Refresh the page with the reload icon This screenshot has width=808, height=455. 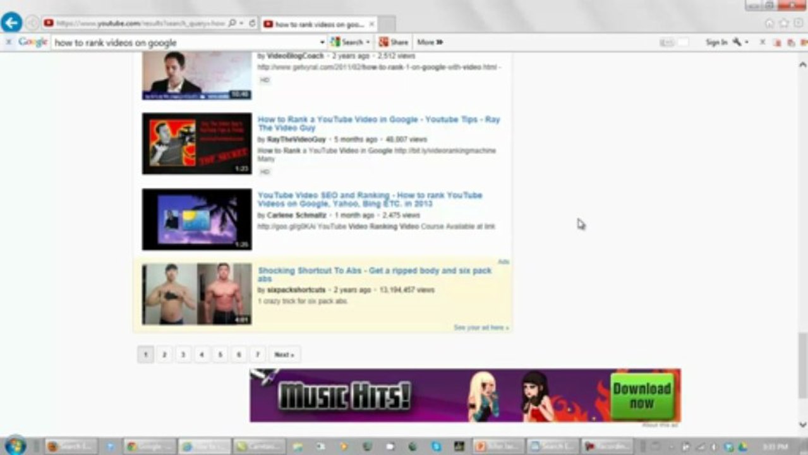point(252,23)
